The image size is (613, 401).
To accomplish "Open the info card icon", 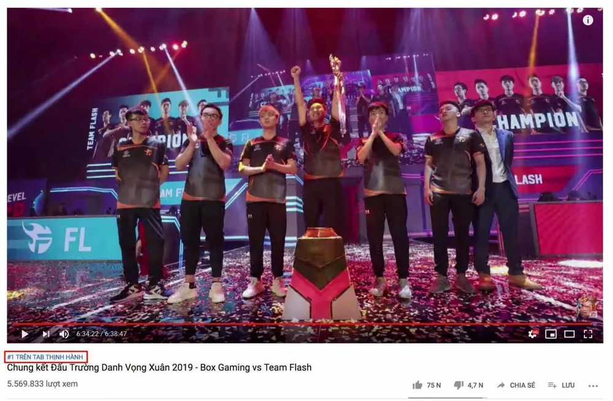I will [x=588, y=20].
